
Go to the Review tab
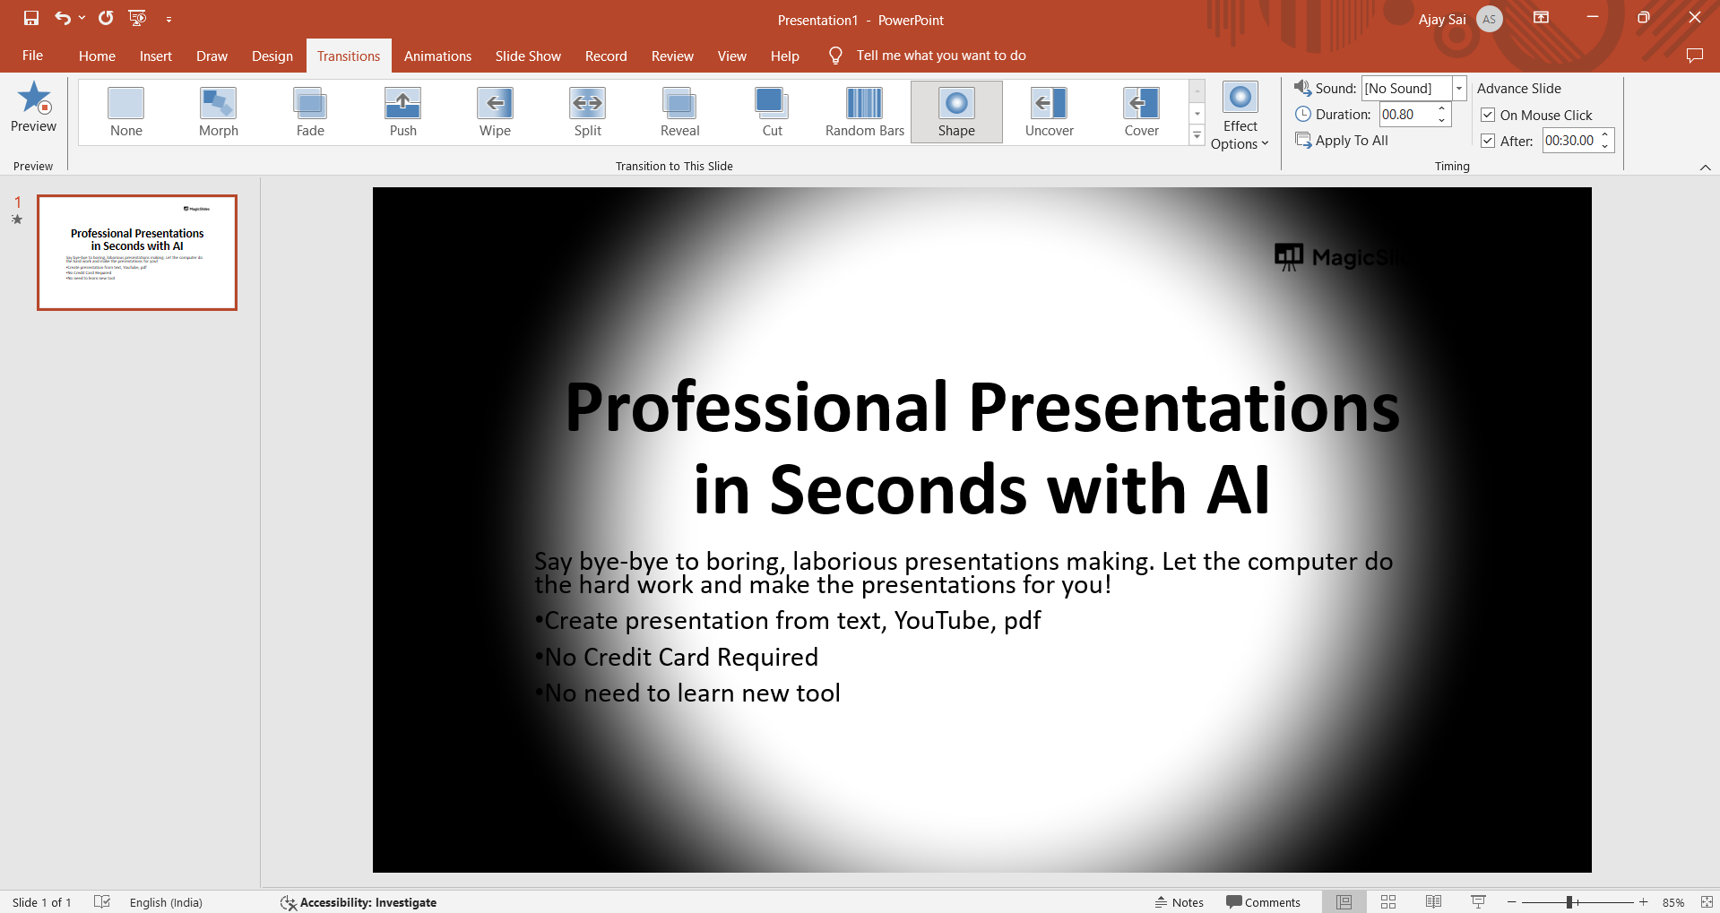672,56
